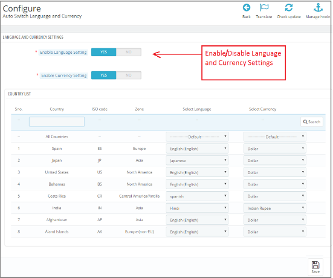Click the Save floppy disk icon
Viewport: 333px width, 278px height.
point(315,265)
